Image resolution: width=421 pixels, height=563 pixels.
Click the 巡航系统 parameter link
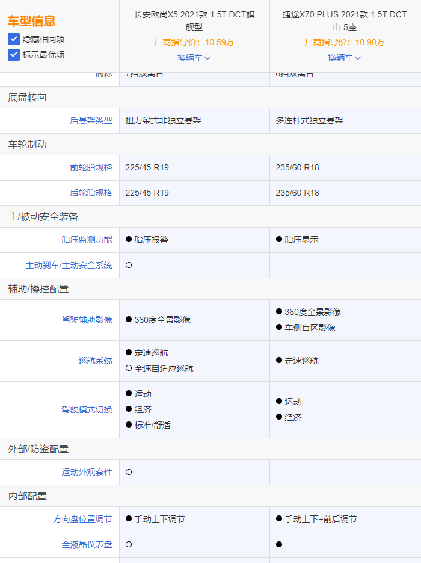coord(96,361)
